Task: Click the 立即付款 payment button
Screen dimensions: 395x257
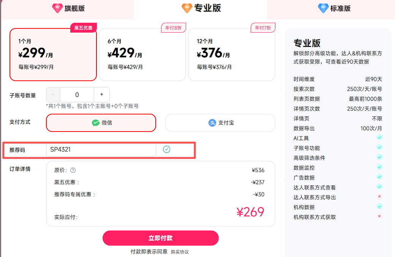Action: point(160,238)
